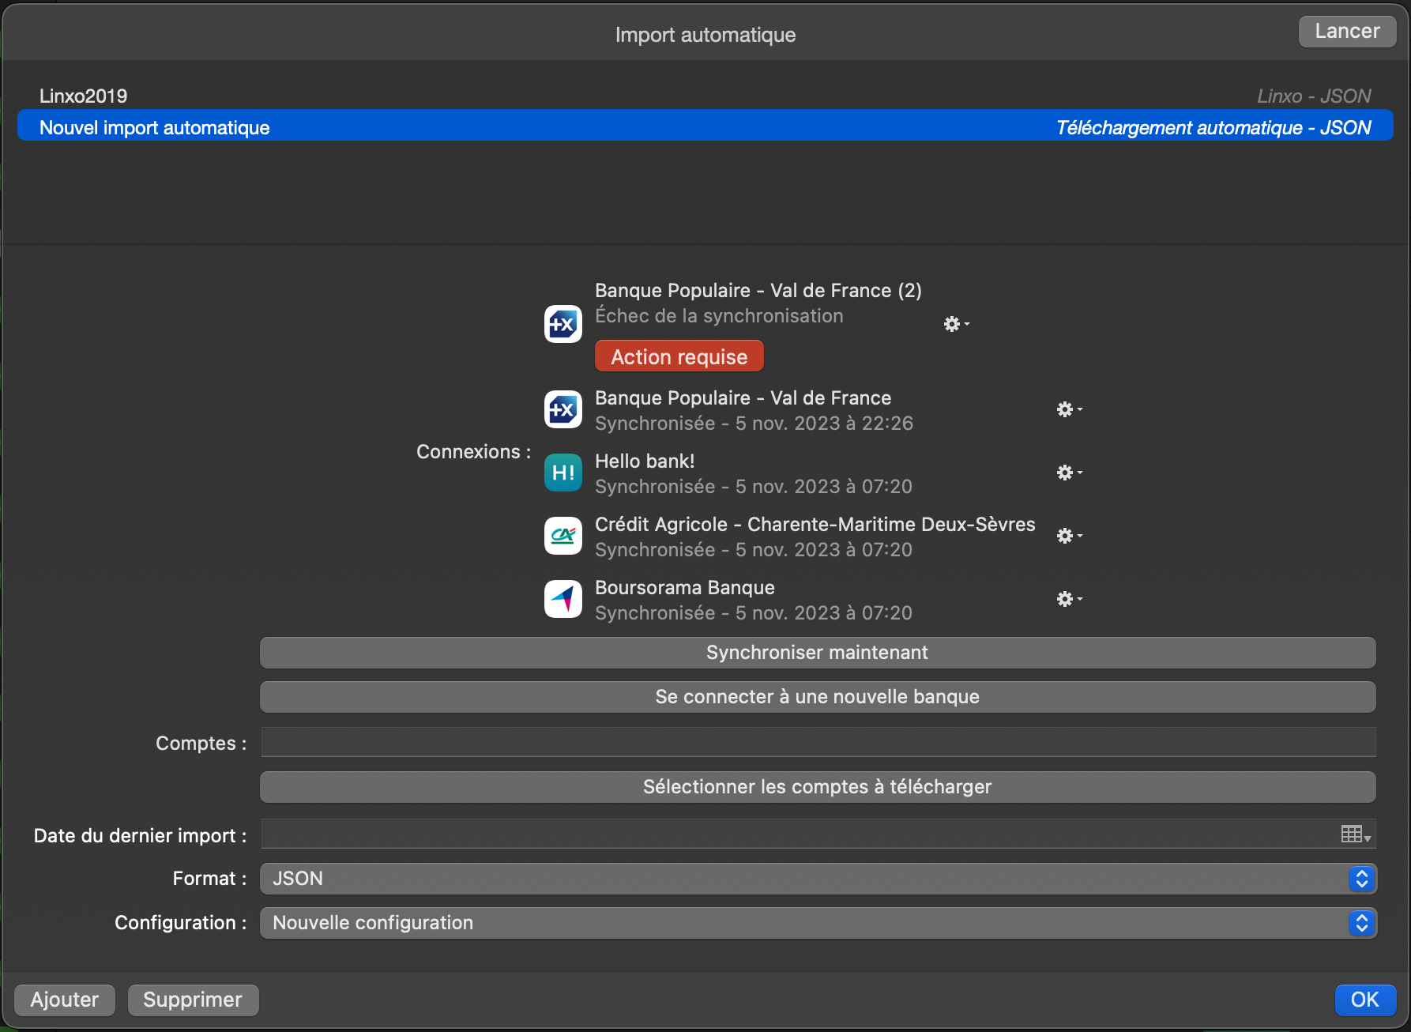Click the red Action requise button

[679, 356]
